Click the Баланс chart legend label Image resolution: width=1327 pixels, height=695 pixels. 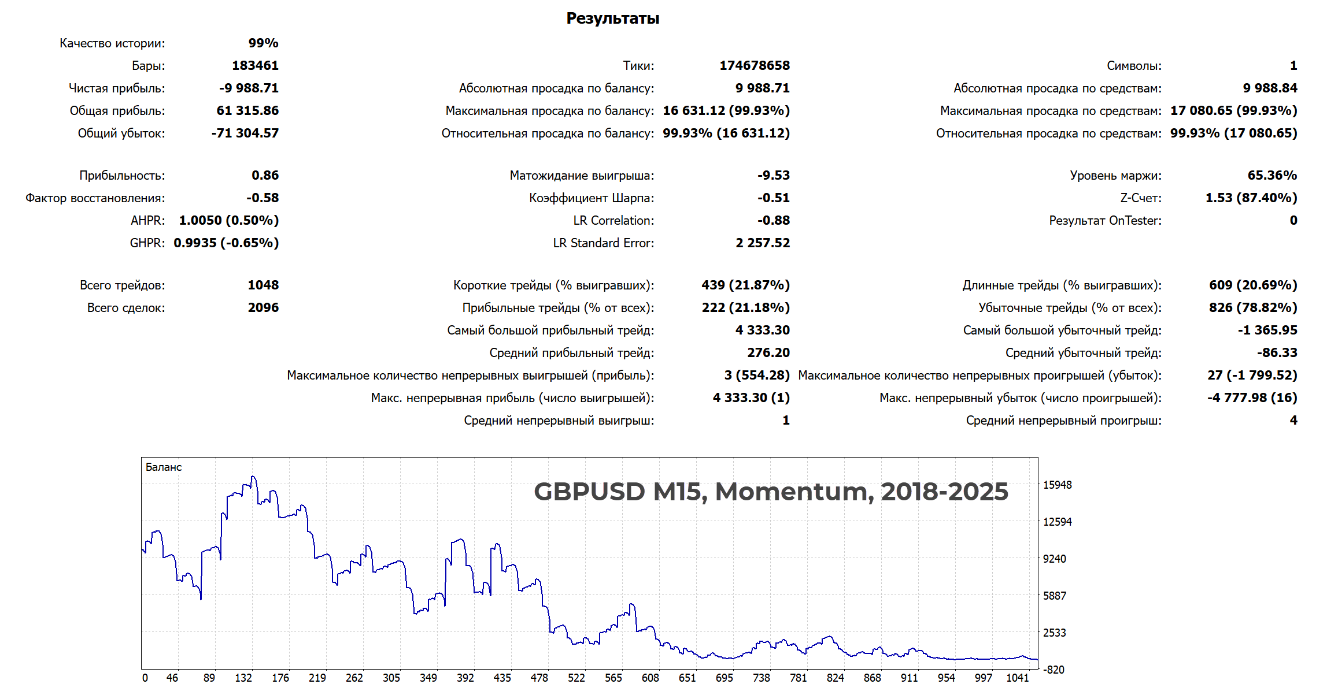click(x=164, y=467)
